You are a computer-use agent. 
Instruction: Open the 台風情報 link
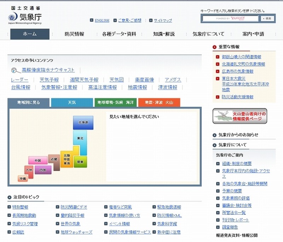coord(21,87)
